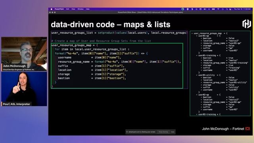Open the PowerPoint menu

(x=59, y=9)
